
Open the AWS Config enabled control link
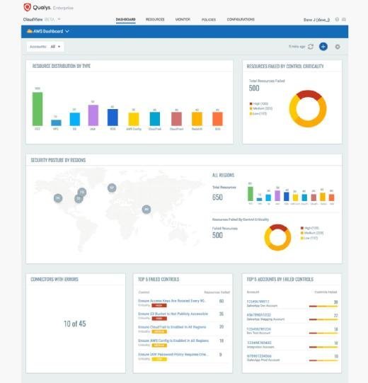[173, 341]
